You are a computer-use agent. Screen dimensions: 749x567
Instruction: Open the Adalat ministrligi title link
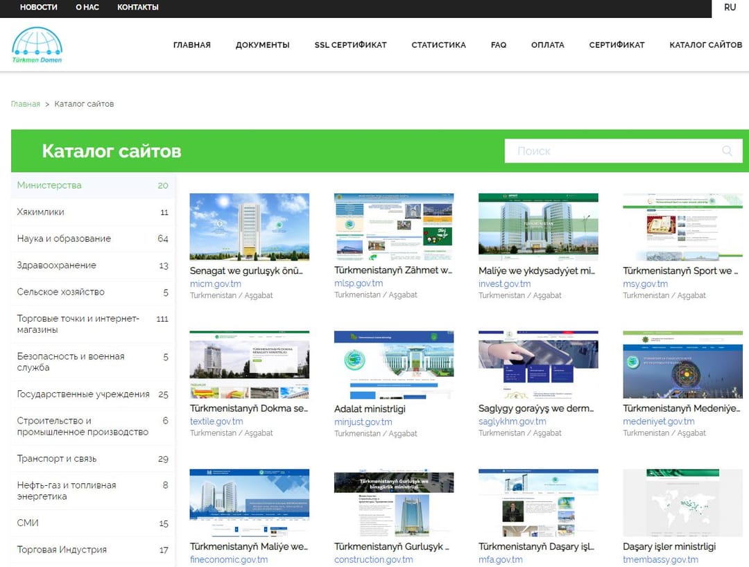[x=370, y=409]
